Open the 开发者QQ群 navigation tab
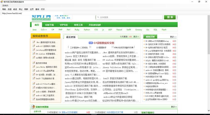 [95, 25]
